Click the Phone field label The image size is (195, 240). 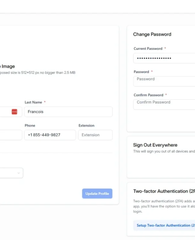click(30, 126)
